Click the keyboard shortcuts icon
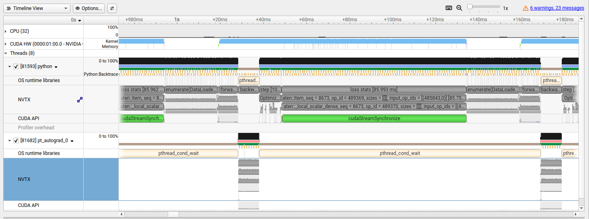This screenshot has width=589, height=219. point(449,8)
